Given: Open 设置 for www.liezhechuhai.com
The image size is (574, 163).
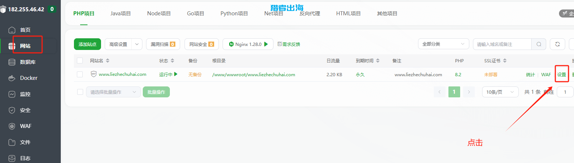Looking at the screenshot, I should point(562,74).
